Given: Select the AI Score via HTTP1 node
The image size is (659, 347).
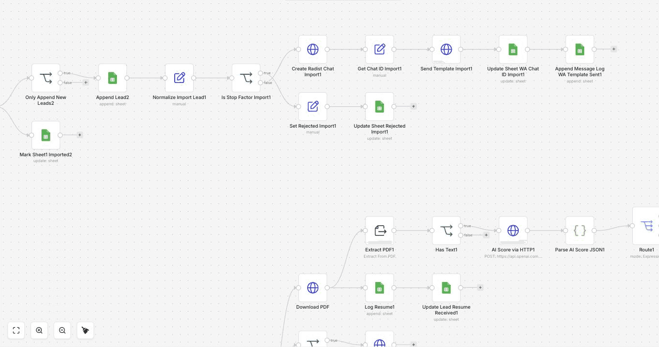Looking at the screenshot, I should coord(513,230).
